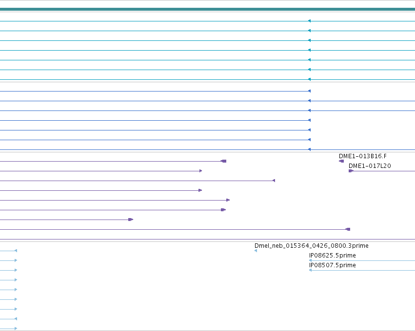Click the purple arrow glyph under DME1-013B16.F
This screenshot has width=415, height=331.
click(x=341, y=161)
